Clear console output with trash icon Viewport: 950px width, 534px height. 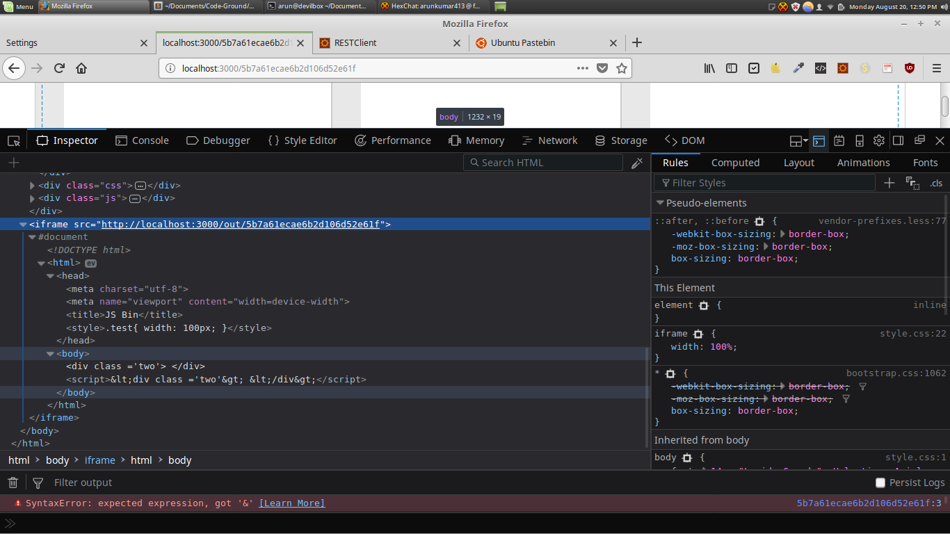coord(13,483)
